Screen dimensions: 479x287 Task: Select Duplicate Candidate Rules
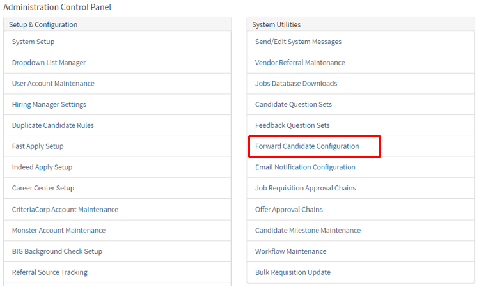click(x=52, y=125)
